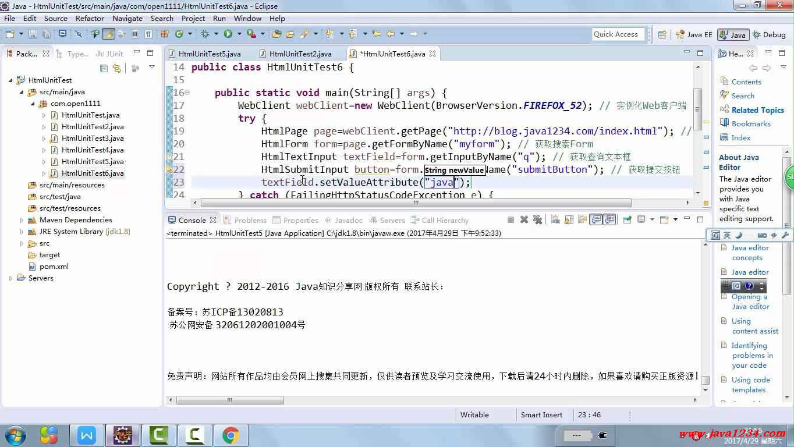794x447 pixels.
Task: Click the Quick Access search field
Action: 618,34
